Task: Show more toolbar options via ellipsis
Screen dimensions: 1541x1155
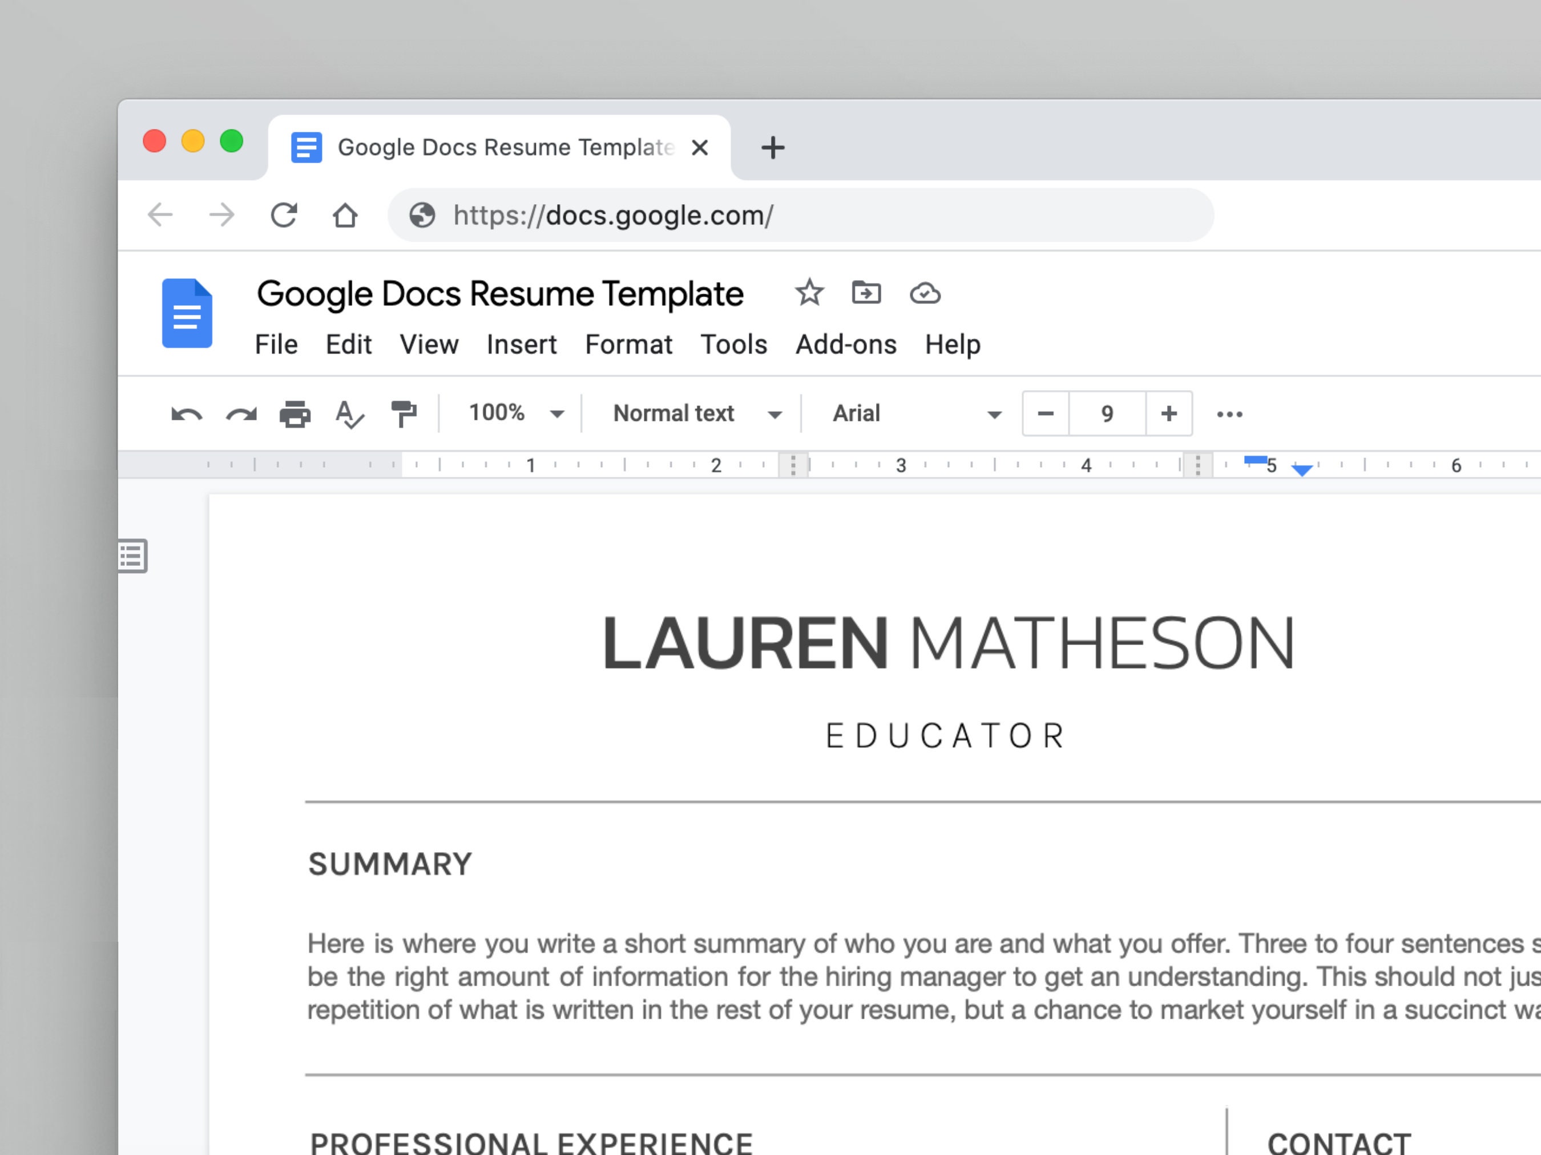Action: tap(1229, 414)
